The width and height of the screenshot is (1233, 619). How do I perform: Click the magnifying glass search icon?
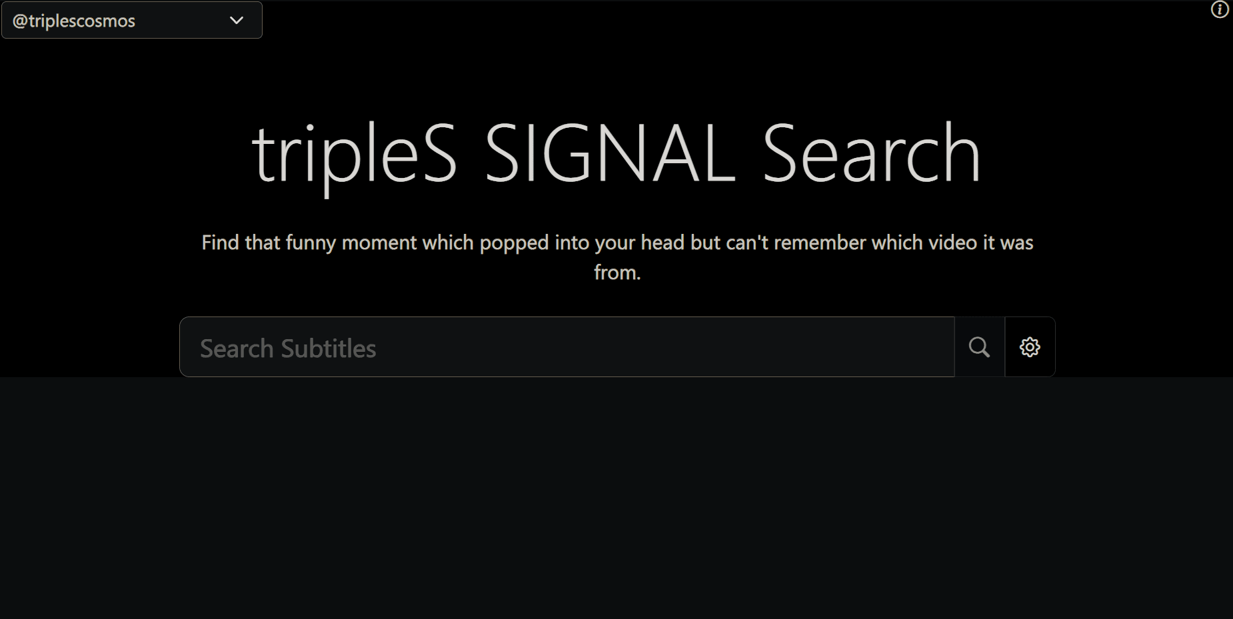pos(979,347)
